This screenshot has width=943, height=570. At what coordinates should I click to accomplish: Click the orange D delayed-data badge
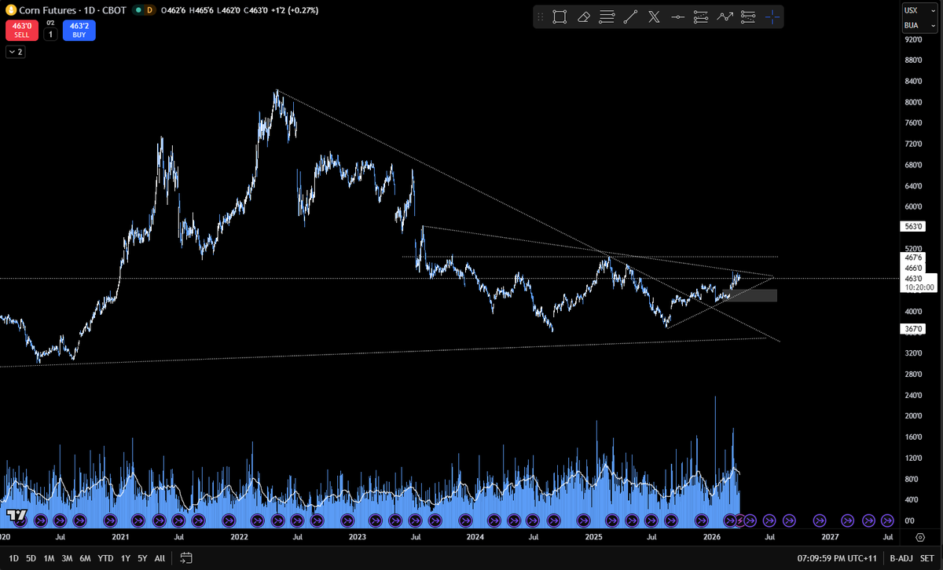[150, 10]
